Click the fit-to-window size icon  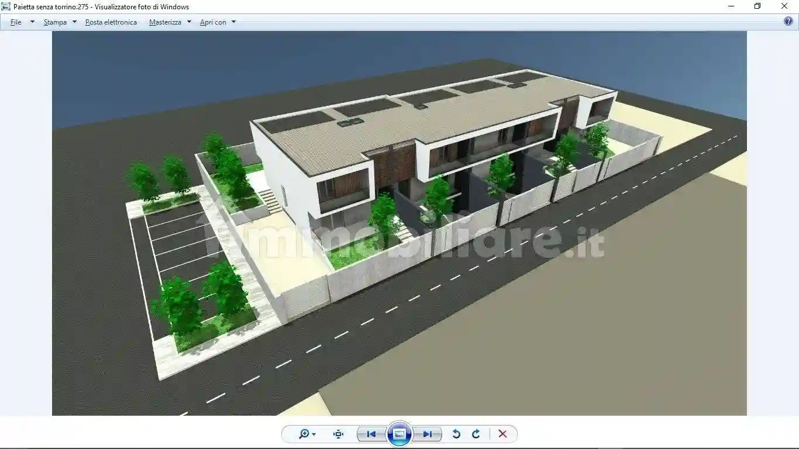338,434
